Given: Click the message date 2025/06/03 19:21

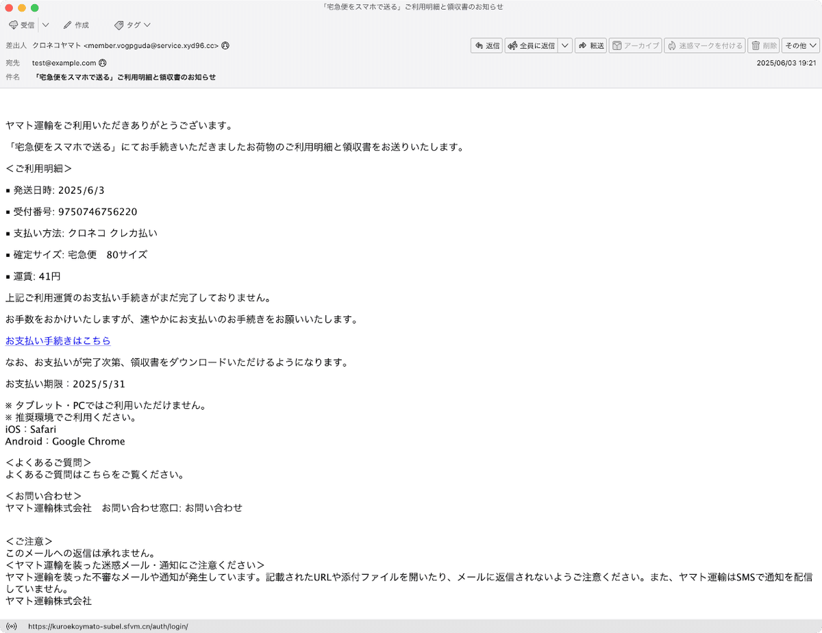Looking at the screenshot, I should click(786, 62).
